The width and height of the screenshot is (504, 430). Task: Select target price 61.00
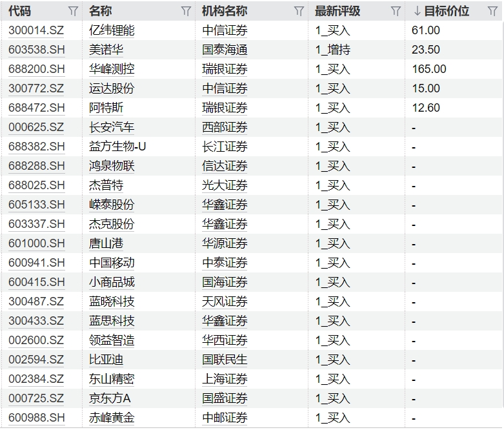425,30
